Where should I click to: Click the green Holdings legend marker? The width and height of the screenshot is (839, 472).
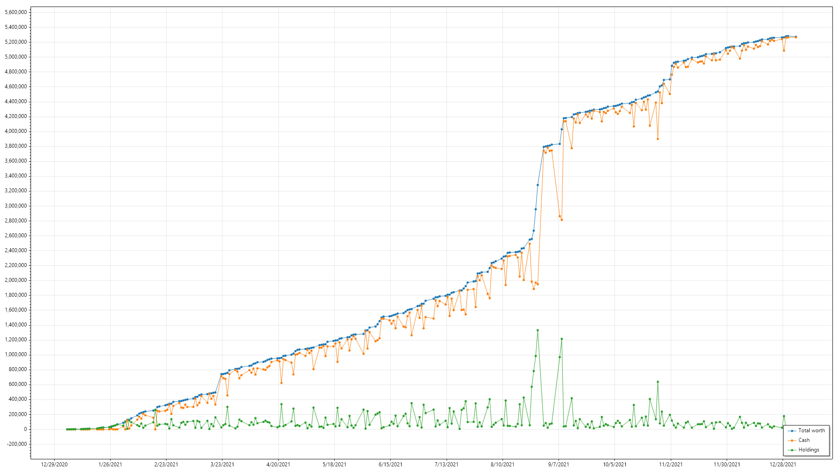(x=792, y=450)
